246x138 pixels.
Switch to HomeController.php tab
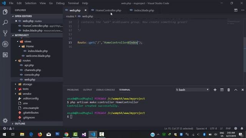pyautogui.click(x=108, y=10)
